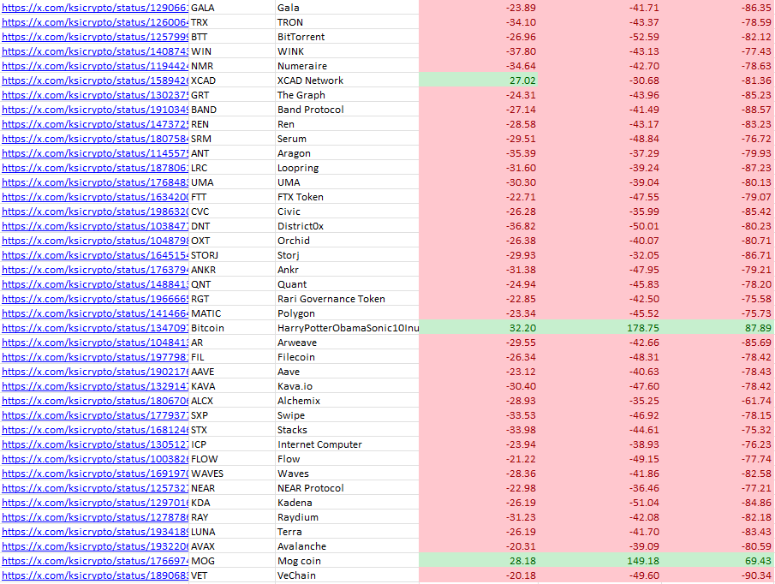Image resolution: width=775 pixels, height=584 pixels.
Task: Select the STORJ ticker cell
Action: [x=232, y=255]
